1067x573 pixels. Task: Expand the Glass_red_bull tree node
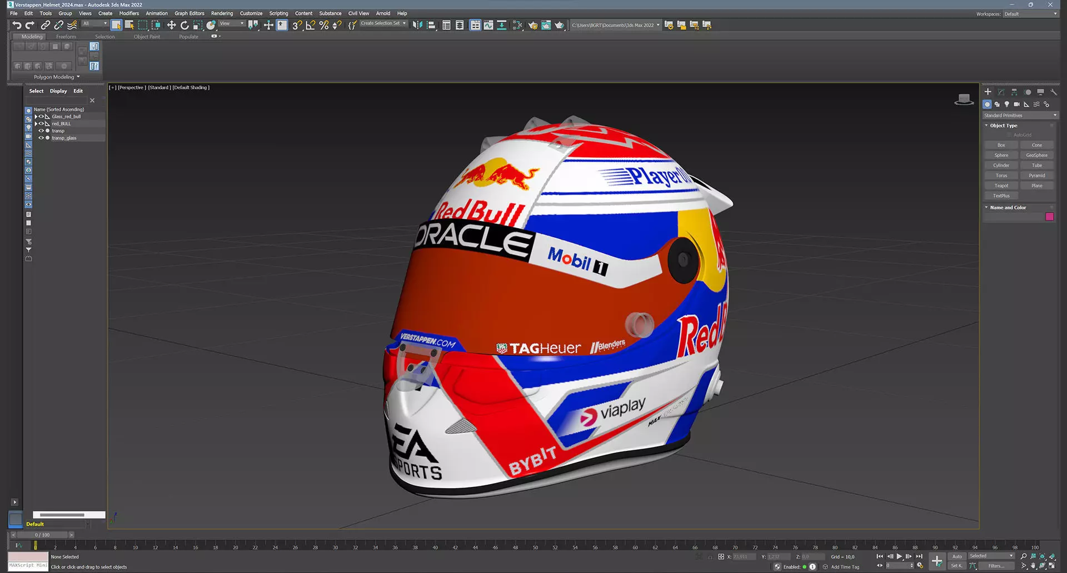(36, 117)
